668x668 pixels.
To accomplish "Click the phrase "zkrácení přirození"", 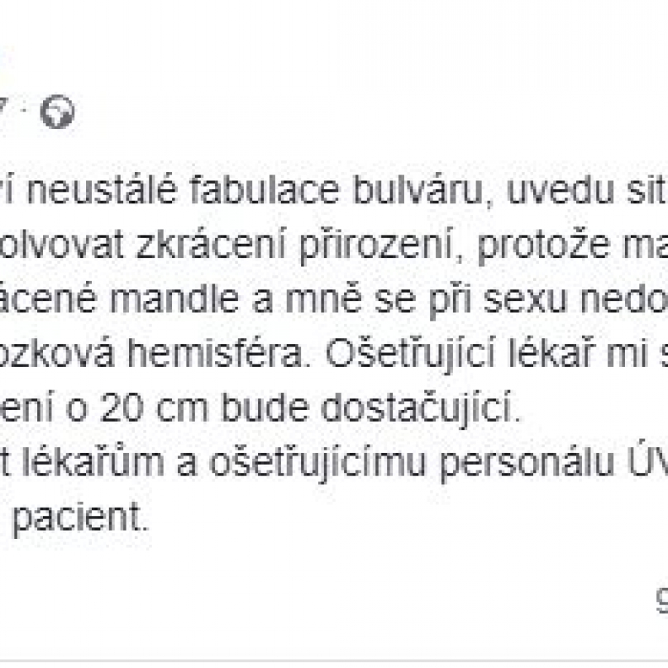I will [296, 247].
